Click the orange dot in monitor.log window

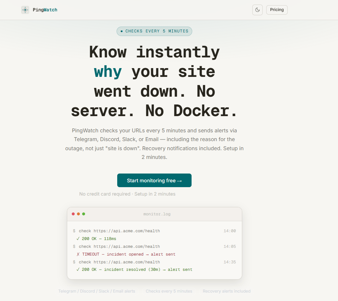coord(79,214)
